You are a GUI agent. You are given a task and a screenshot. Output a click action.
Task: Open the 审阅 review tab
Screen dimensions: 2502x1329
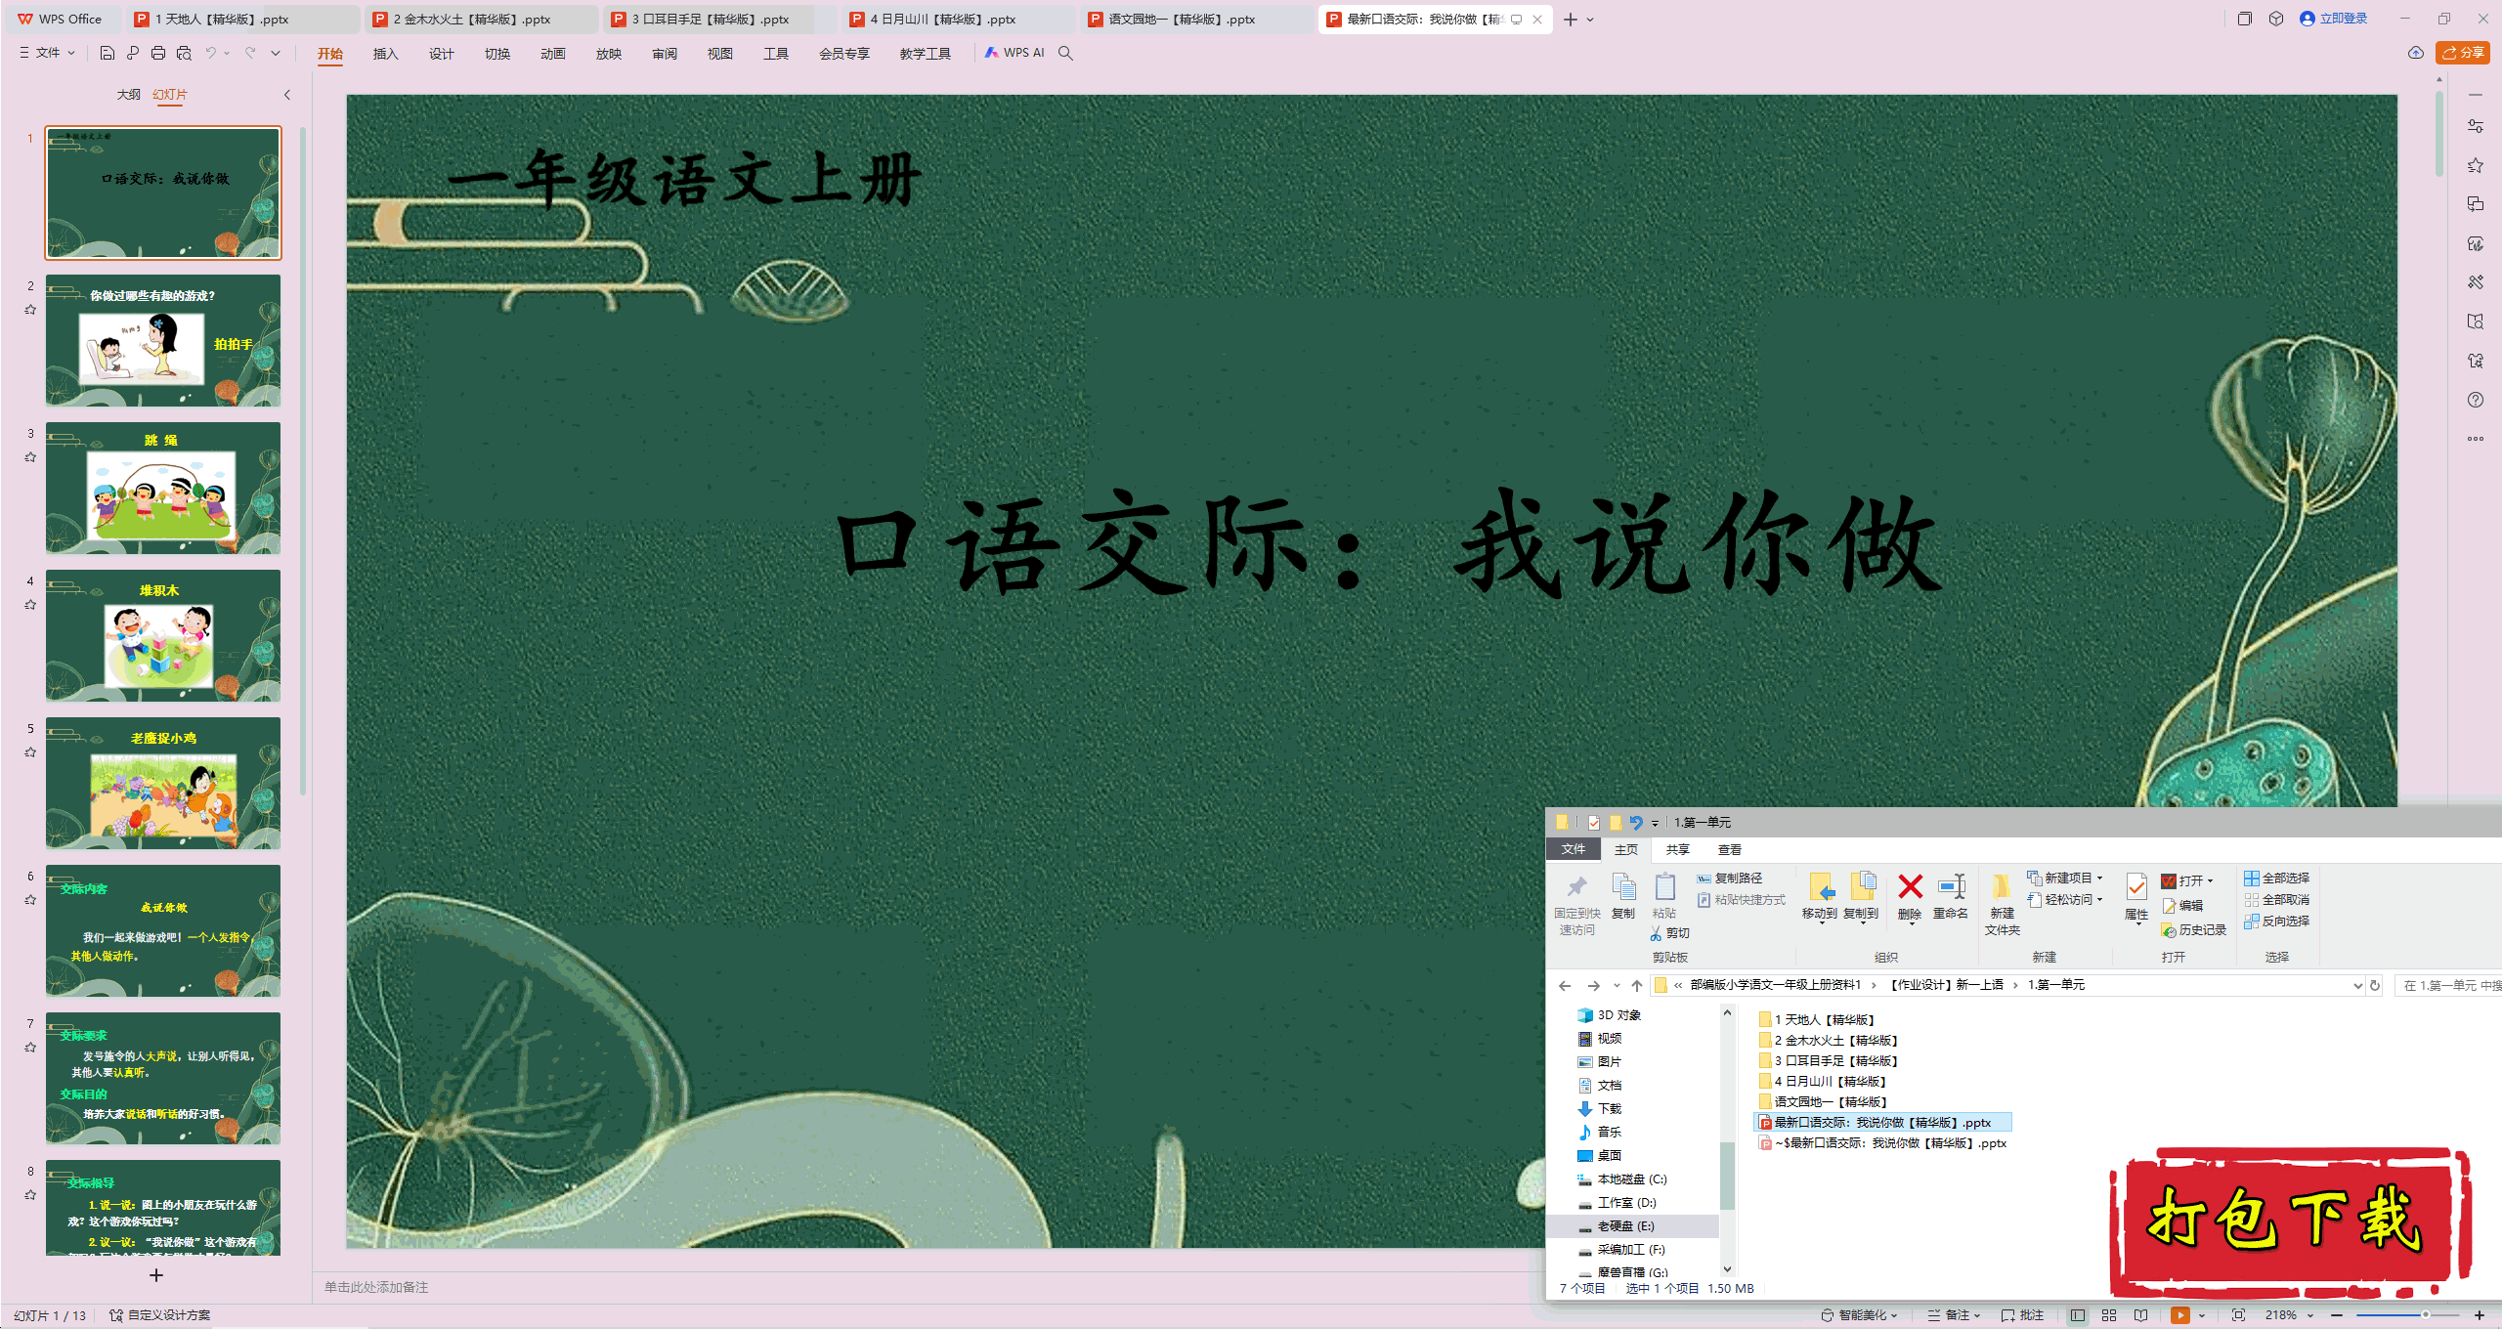click(x=665, y=54)
